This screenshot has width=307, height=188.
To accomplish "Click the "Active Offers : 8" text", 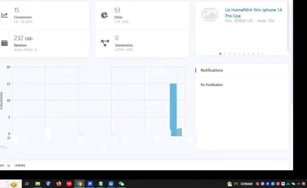I will (x=25, y=50).
